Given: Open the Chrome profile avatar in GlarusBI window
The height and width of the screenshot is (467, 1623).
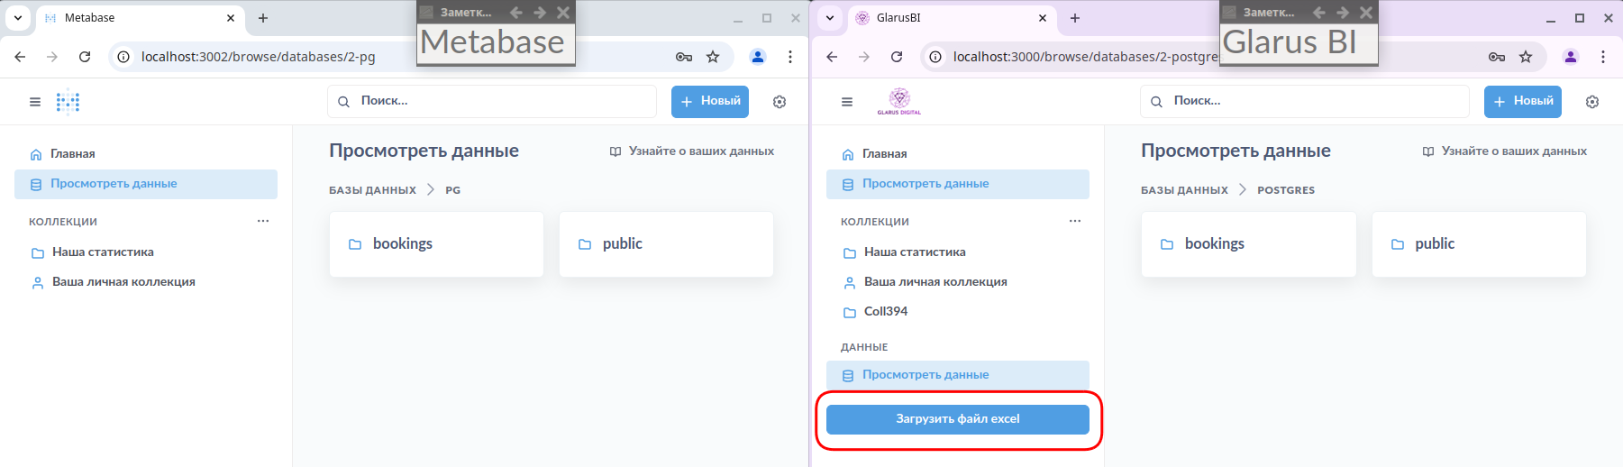Looking at the screenshot, I should [1571, 57].
